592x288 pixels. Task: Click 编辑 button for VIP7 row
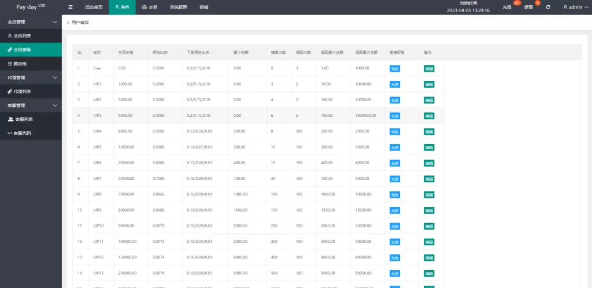429,179
